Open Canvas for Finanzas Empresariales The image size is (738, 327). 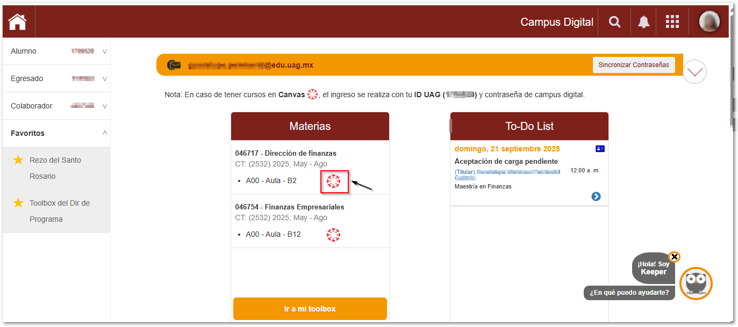click(334, 235)
